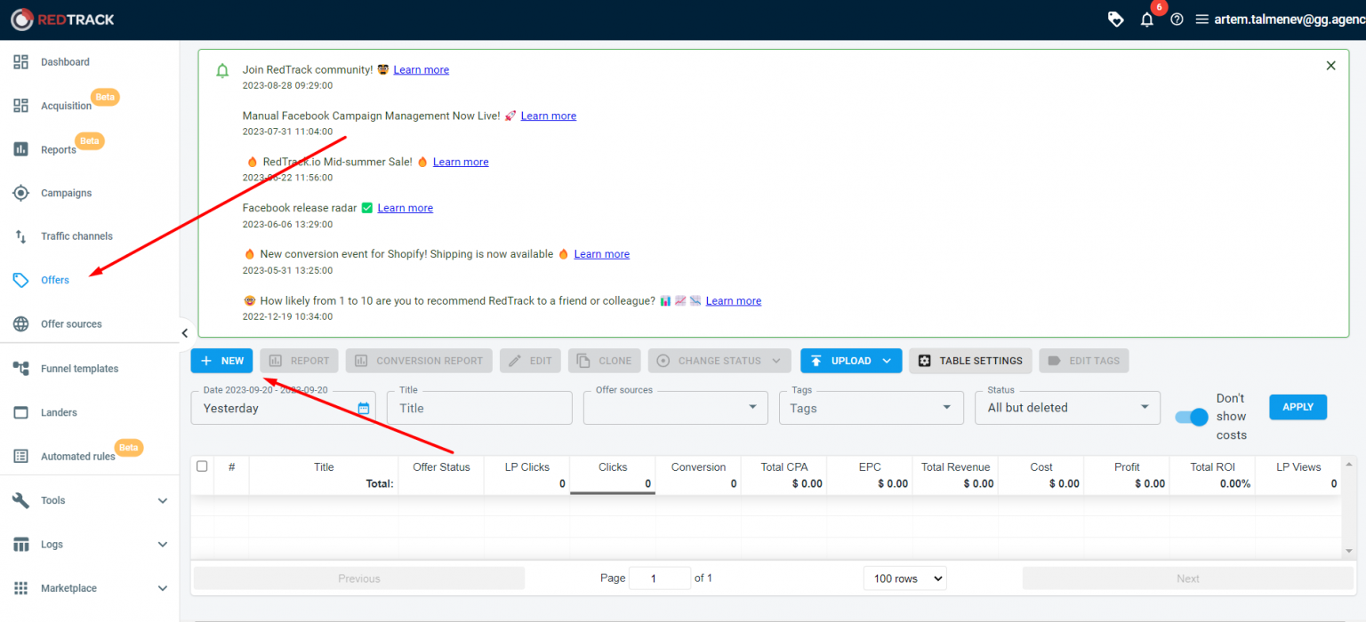Open the rows per page selector
Viewport: 1366px width, 622px height.
(904, 578)
